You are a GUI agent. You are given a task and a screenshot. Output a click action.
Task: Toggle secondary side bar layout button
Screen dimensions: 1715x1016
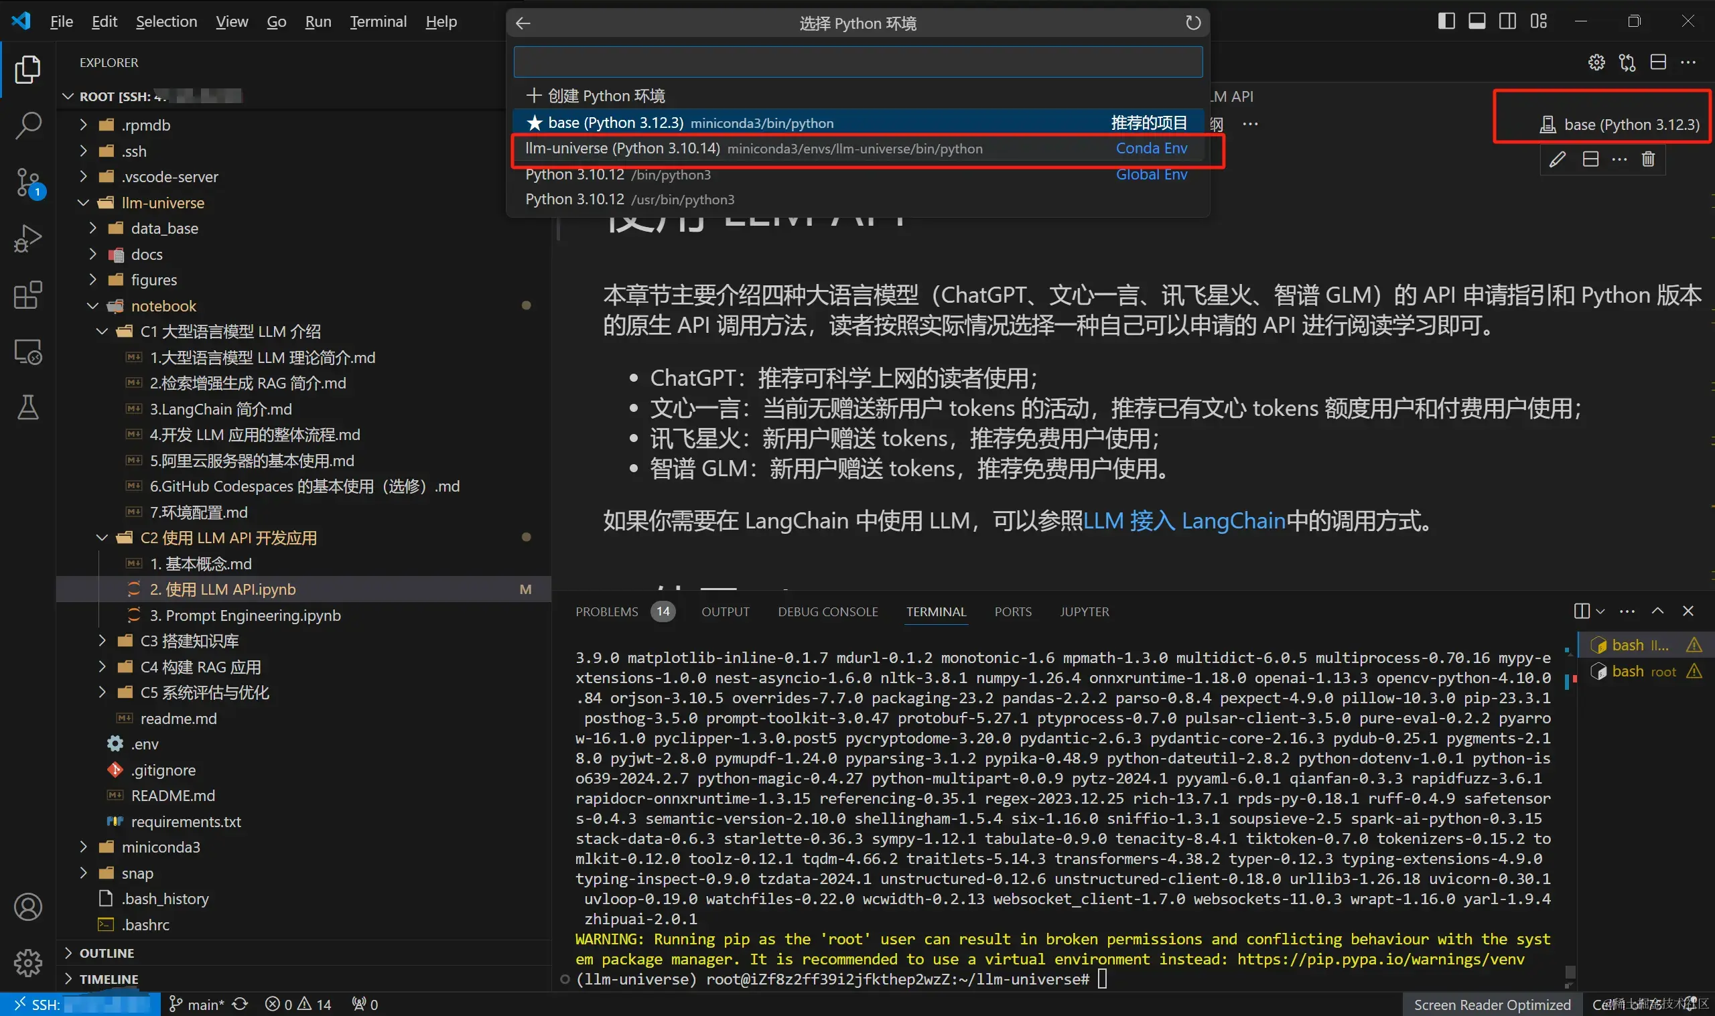1507,21
